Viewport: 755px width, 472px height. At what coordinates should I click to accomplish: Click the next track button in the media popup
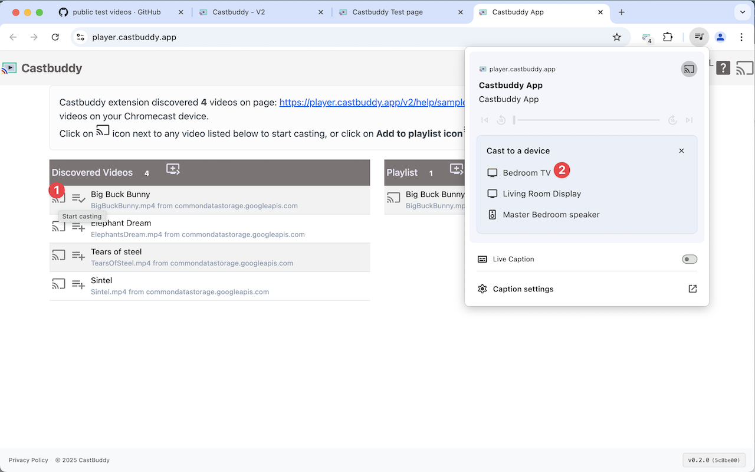click(x=689, y=120)
